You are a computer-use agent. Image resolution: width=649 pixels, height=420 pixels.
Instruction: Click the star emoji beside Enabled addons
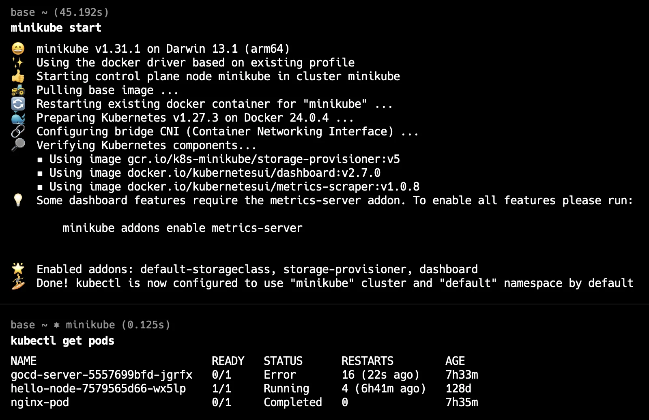coord(18,269)
